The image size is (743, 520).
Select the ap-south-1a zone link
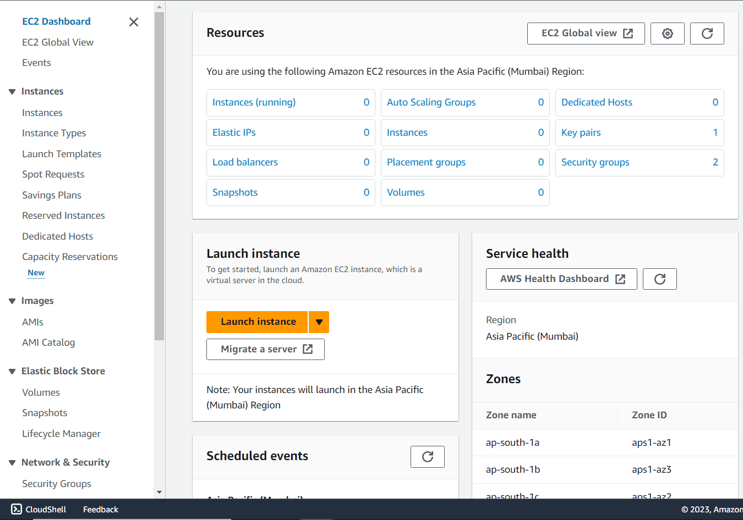[512, 442]
